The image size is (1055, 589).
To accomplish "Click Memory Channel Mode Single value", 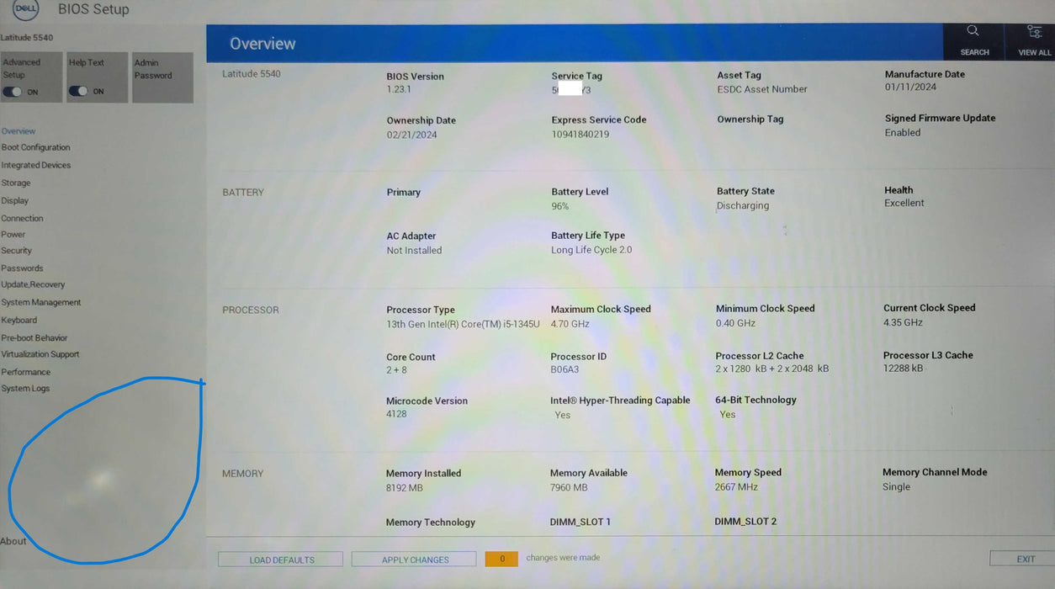I will click(896, 486).
